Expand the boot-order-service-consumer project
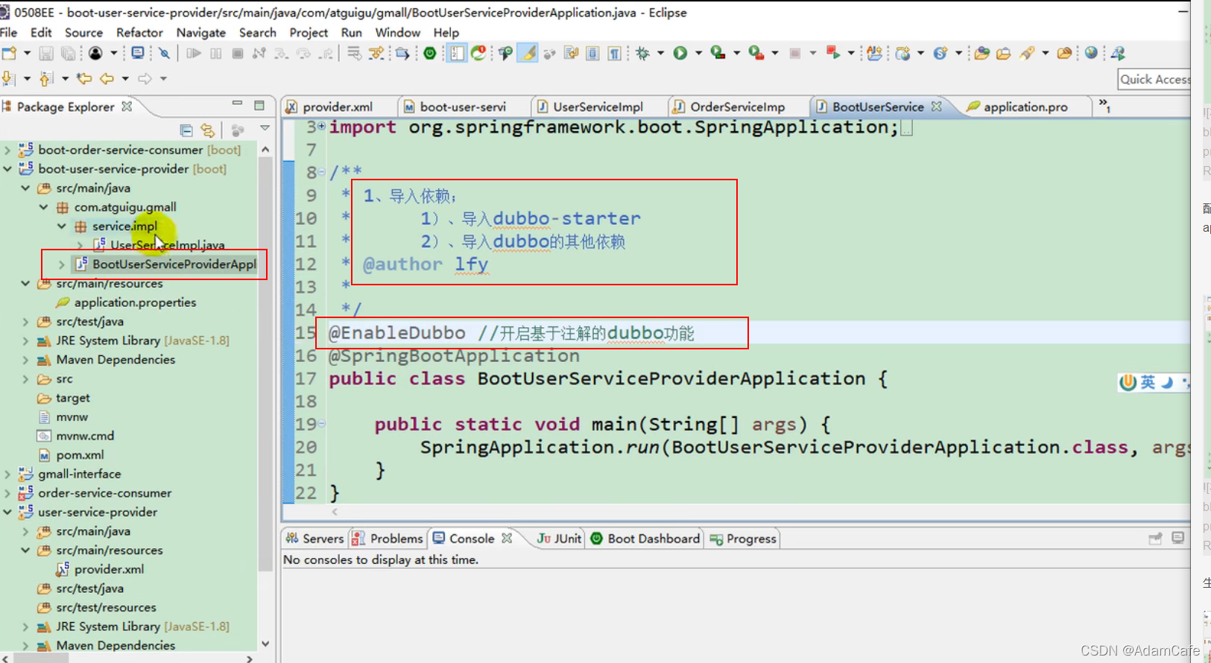This screenshot has width=1211, height=663. [x=7, y=150]
